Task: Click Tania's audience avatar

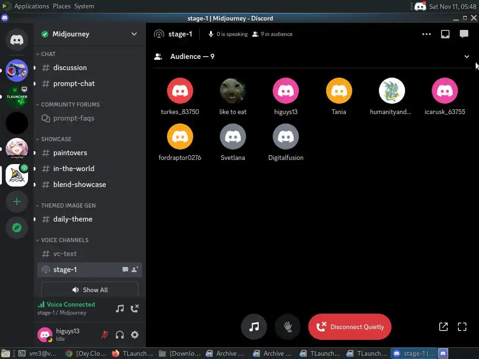Action: [339, 91]
